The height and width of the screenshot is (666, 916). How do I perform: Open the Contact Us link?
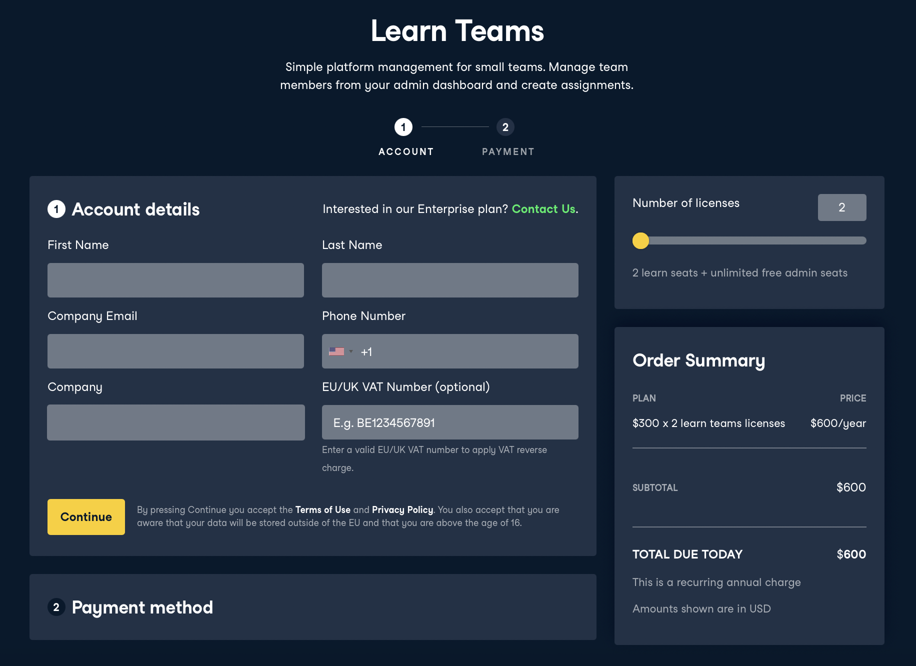tap(543, 209)
